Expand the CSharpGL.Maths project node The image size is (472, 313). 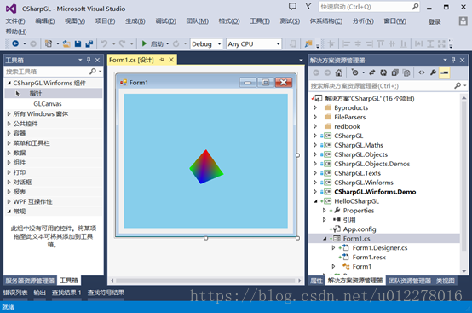pos(315,145)
